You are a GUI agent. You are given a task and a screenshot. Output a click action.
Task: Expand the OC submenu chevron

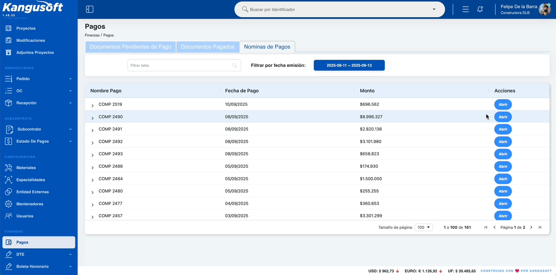70,91
